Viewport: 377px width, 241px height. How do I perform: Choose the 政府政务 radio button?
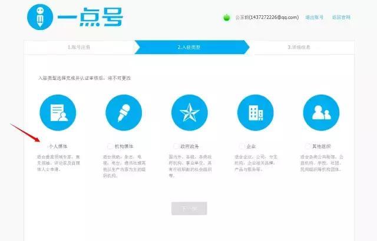(x=176, y=146)
